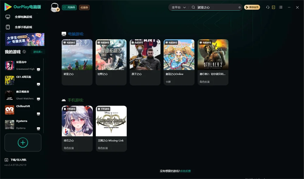304x179 pixels.
Task: Open the 狂野之心 Wild Hearts card
Action: coord(111,62)
